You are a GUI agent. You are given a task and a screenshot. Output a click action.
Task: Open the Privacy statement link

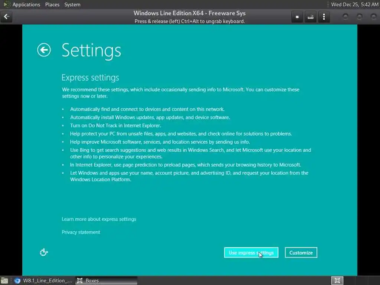(81, 232)
